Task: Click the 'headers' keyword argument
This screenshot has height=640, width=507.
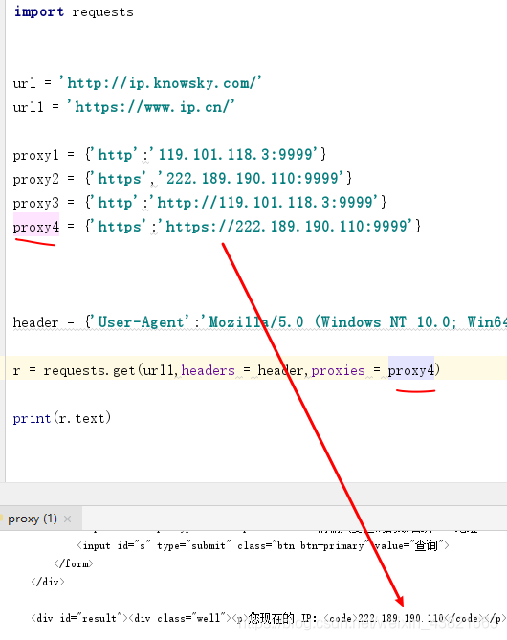Action: pyautogui.click(x=209, y=370)
